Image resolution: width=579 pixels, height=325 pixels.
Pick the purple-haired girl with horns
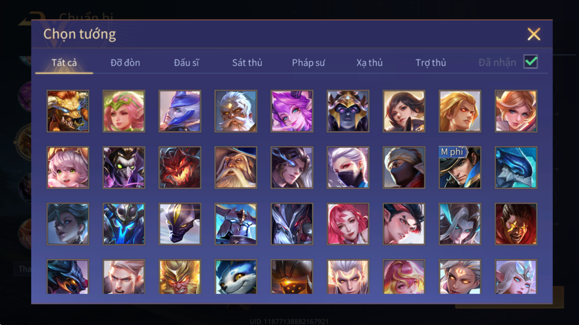(292, 111)
